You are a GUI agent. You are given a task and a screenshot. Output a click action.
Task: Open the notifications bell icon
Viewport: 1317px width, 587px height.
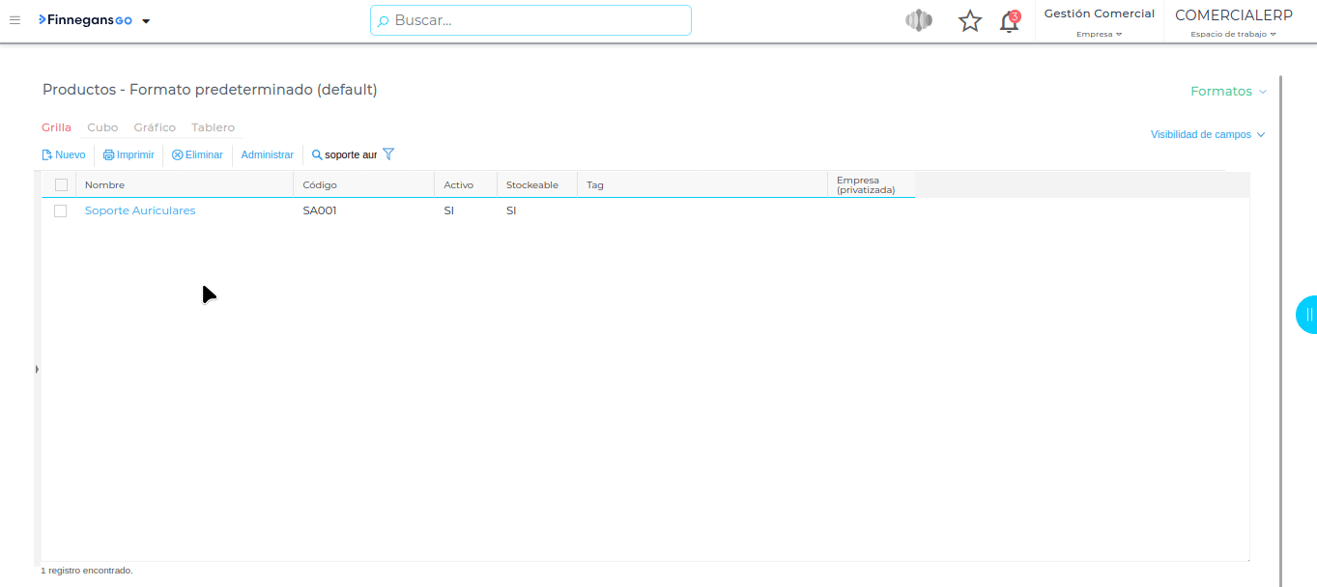click(1009, 21)
